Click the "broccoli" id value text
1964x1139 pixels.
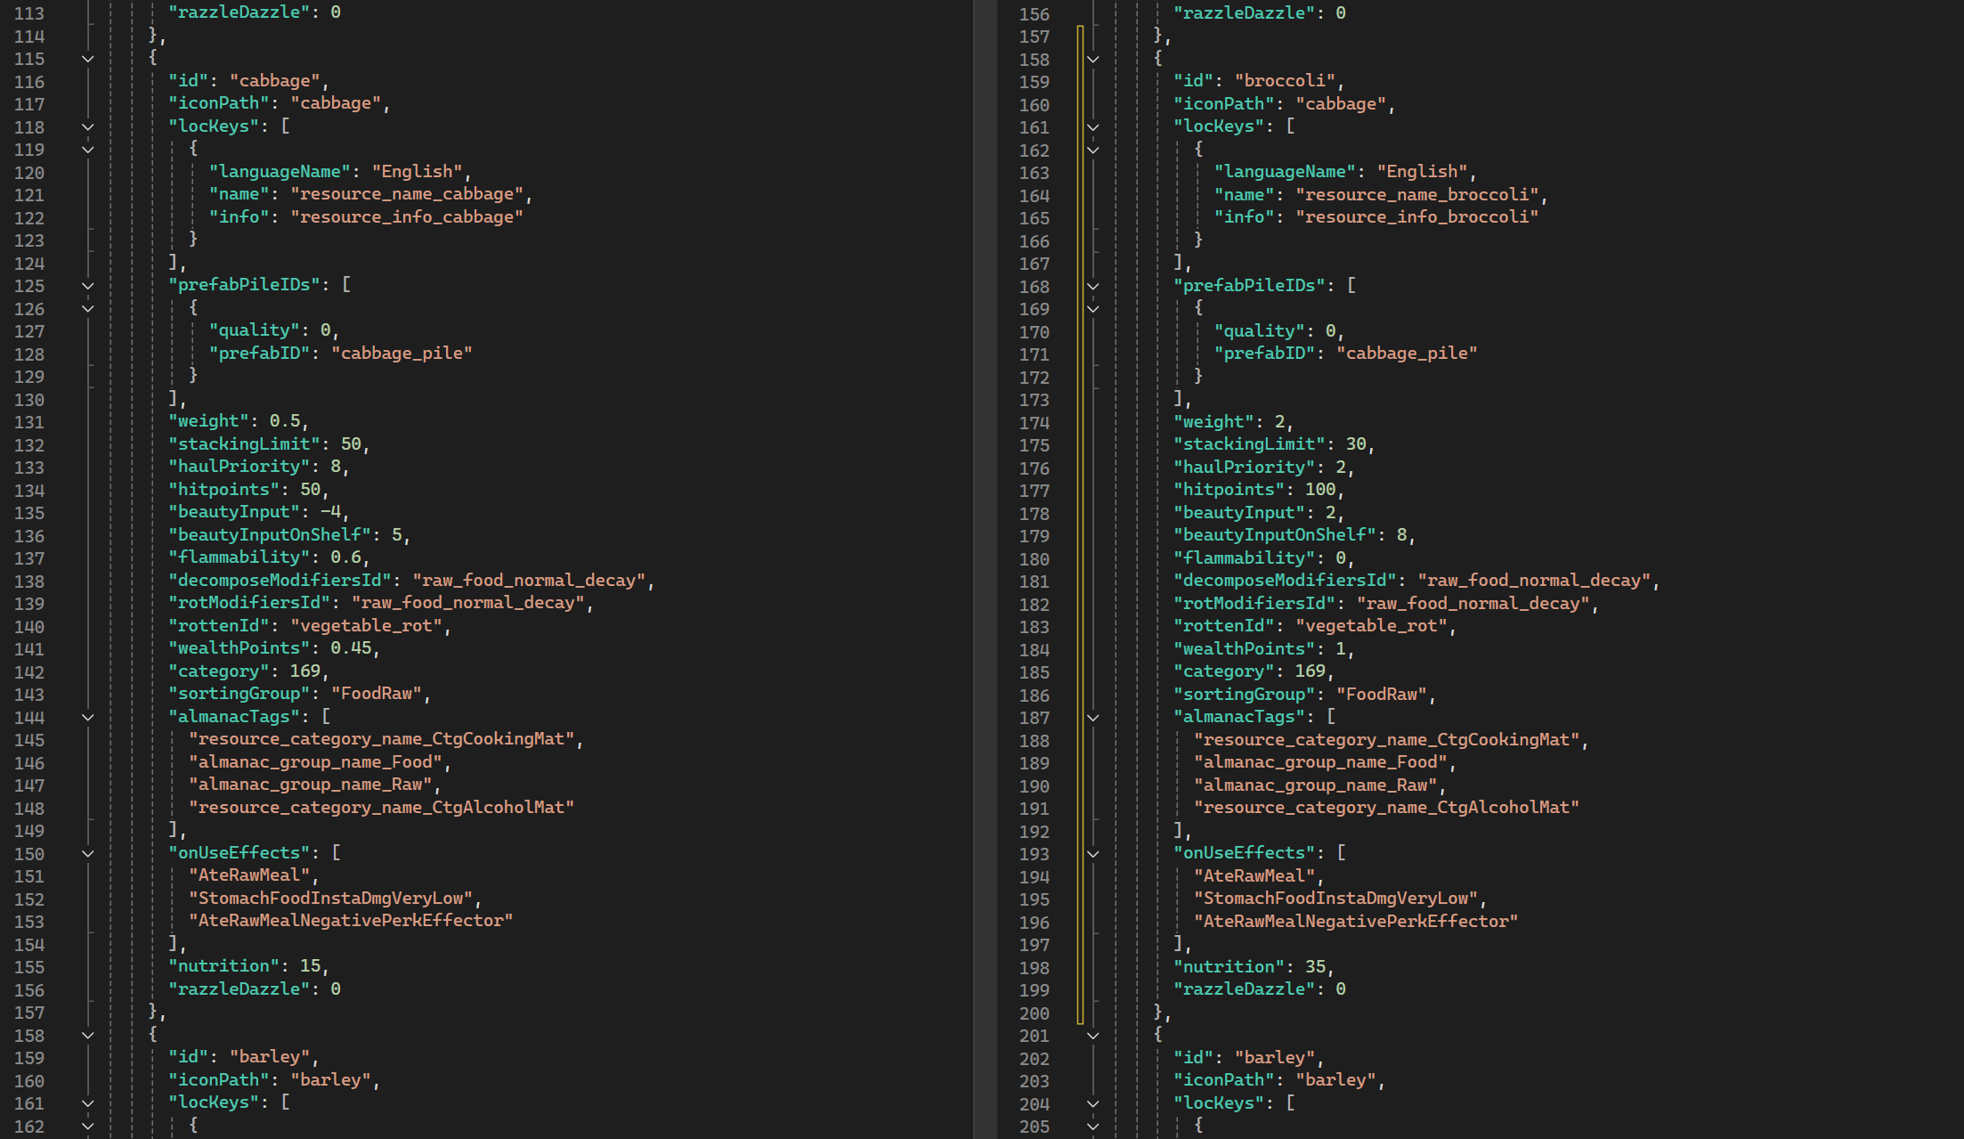click(1285, 81)
